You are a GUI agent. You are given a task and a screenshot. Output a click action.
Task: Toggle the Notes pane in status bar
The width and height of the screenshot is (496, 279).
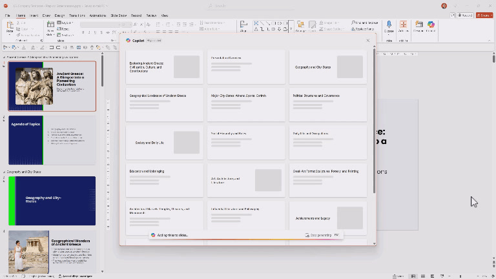click(398, 276)
